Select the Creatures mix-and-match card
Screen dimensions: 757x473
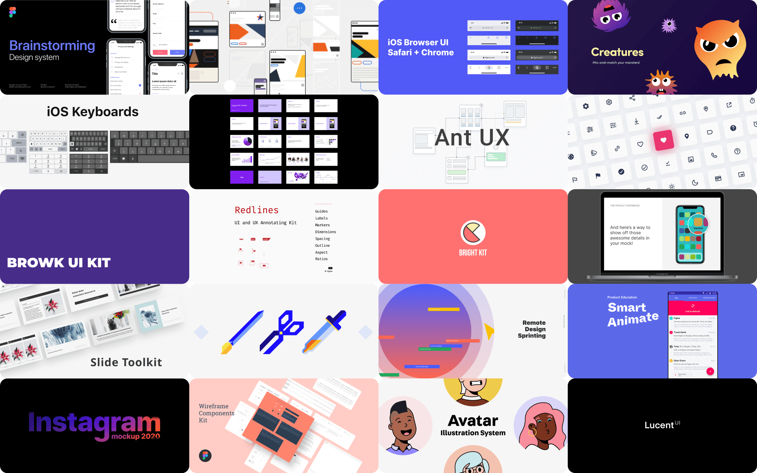662,47
